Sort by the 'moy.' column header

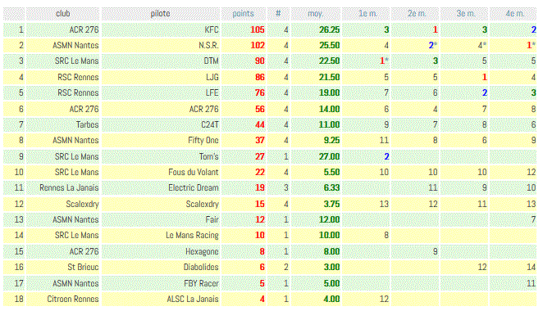(316, 14)
